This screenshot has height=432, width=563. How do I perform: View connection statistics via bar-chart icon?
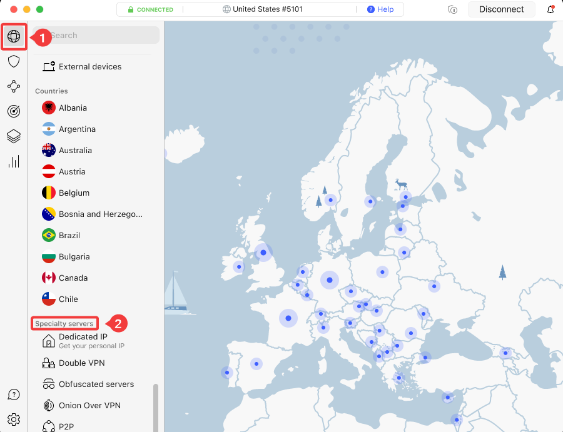[x=14, y=161]
